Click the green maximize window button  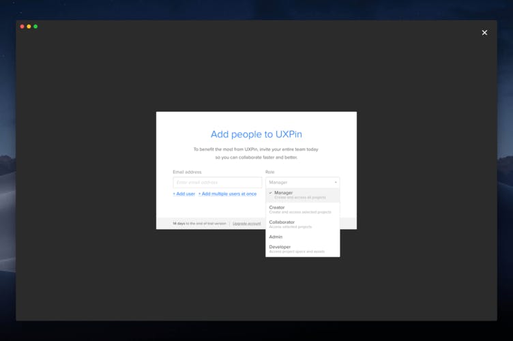point(35,27)
